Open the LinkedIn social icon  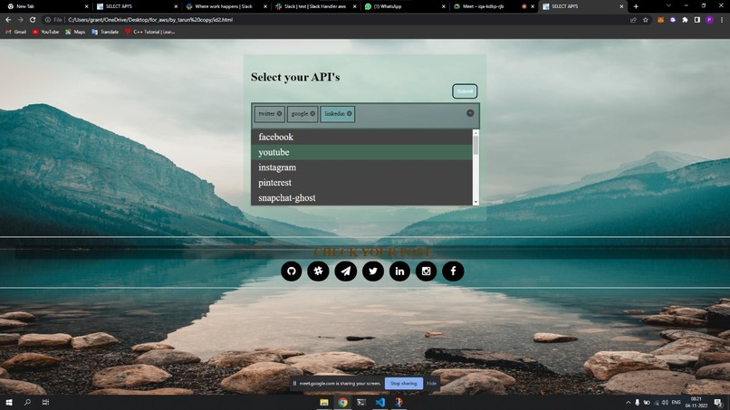click(399, 272)
